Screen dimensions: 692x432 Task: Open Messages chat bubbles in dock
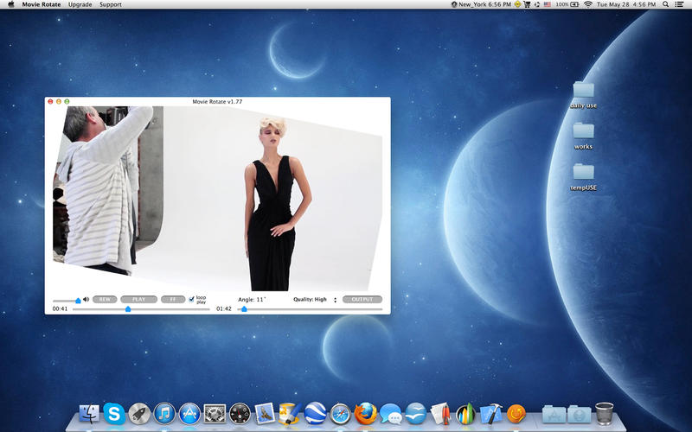click(x=391, y=414)
